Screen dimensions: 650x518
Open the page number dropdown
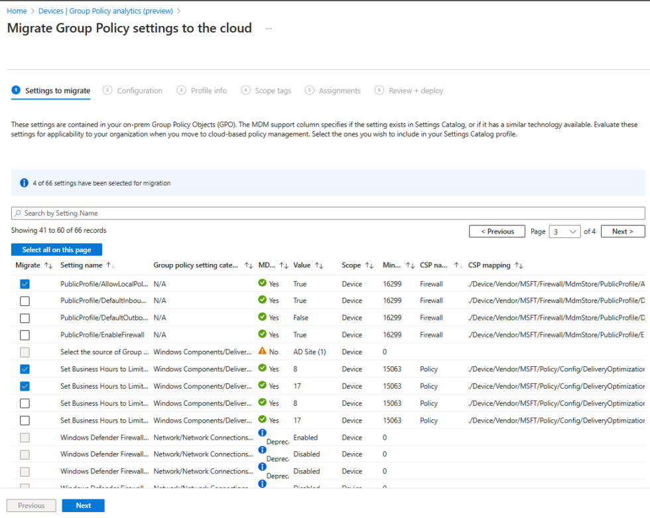[x=564, y=231]
